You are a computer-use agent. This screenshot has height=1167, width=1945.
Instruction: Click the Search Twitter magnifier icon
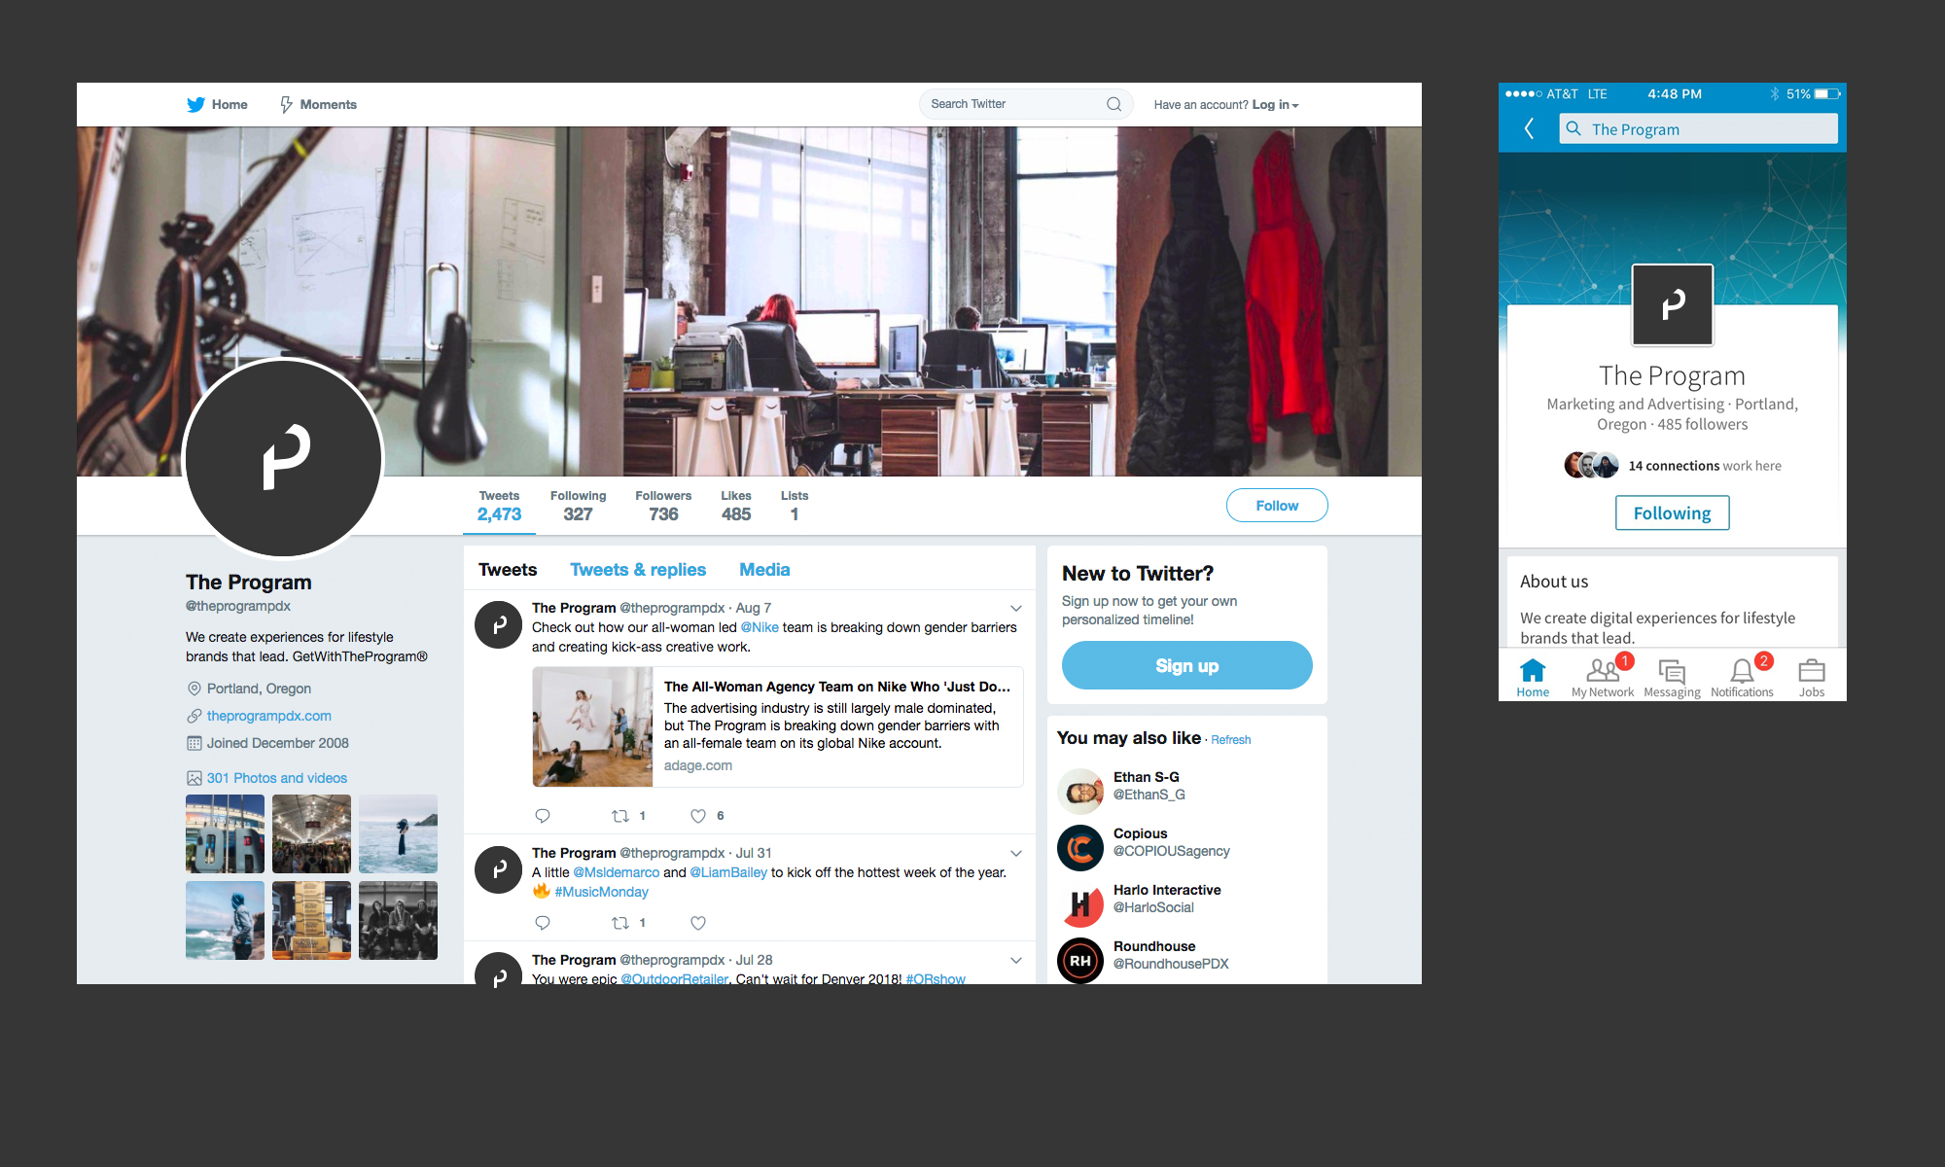tap(1114, 104)
